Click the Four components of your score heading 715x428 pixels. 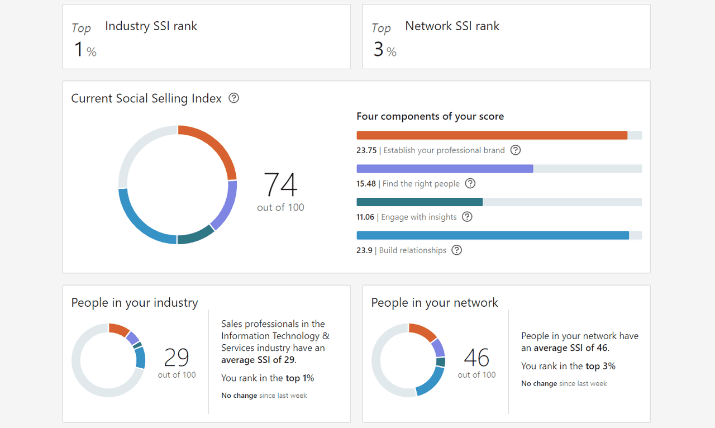[430, 116]
